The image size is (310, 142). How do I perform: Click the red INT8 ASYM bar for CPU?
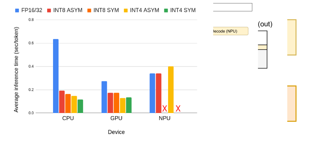coord(62,102)
